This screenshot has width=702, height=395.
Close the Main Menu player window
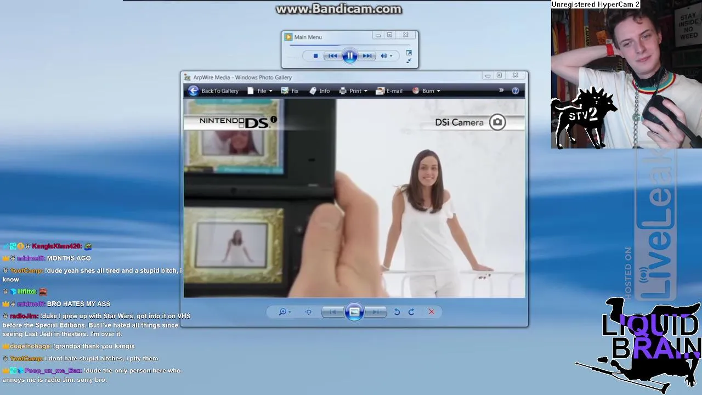click(406, 35)
